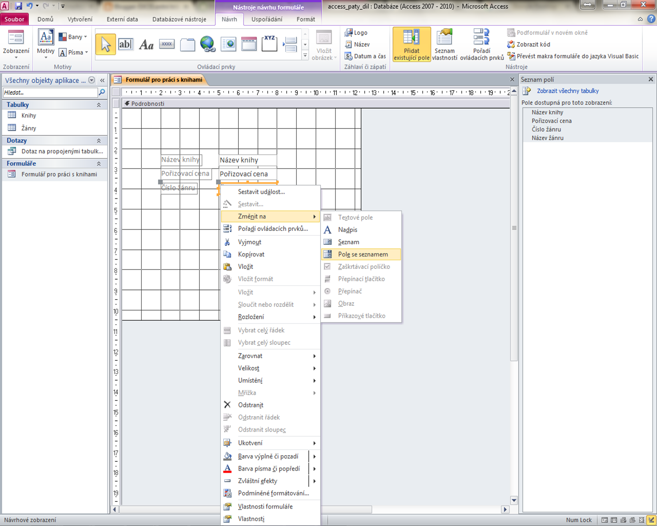Select the Button control (xxxx)
The height and width of the screenshot is (526, 657).
167,44
